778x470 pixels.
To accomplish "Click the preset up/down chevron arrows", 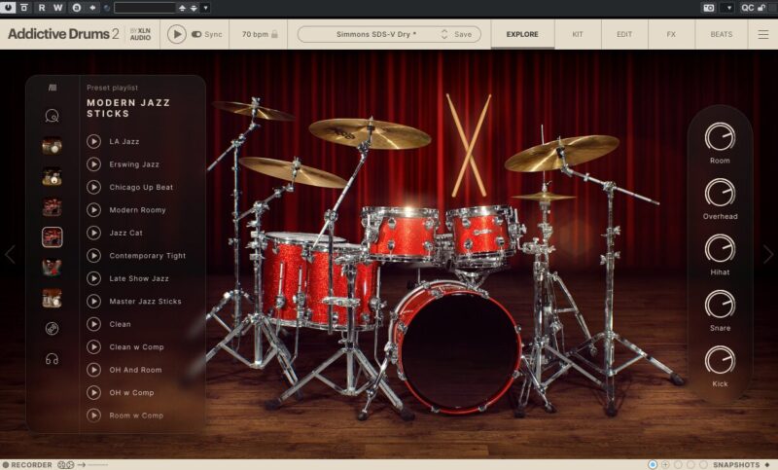I will coord(444,34).
